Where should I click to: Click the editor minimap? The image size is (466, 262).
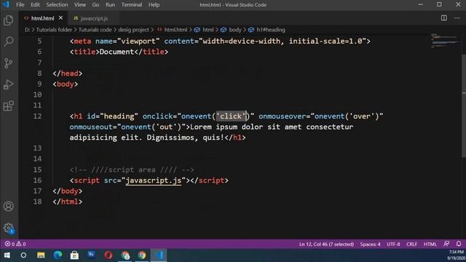[445, 41]
